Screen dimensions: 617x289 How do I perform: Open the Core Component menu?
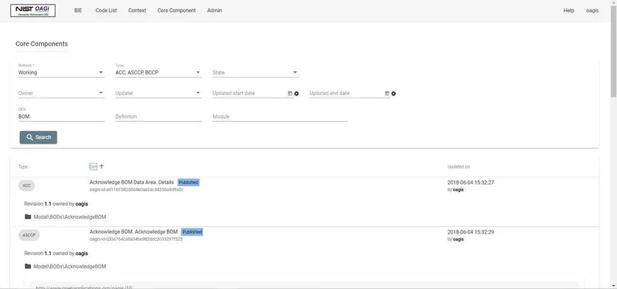176,11
